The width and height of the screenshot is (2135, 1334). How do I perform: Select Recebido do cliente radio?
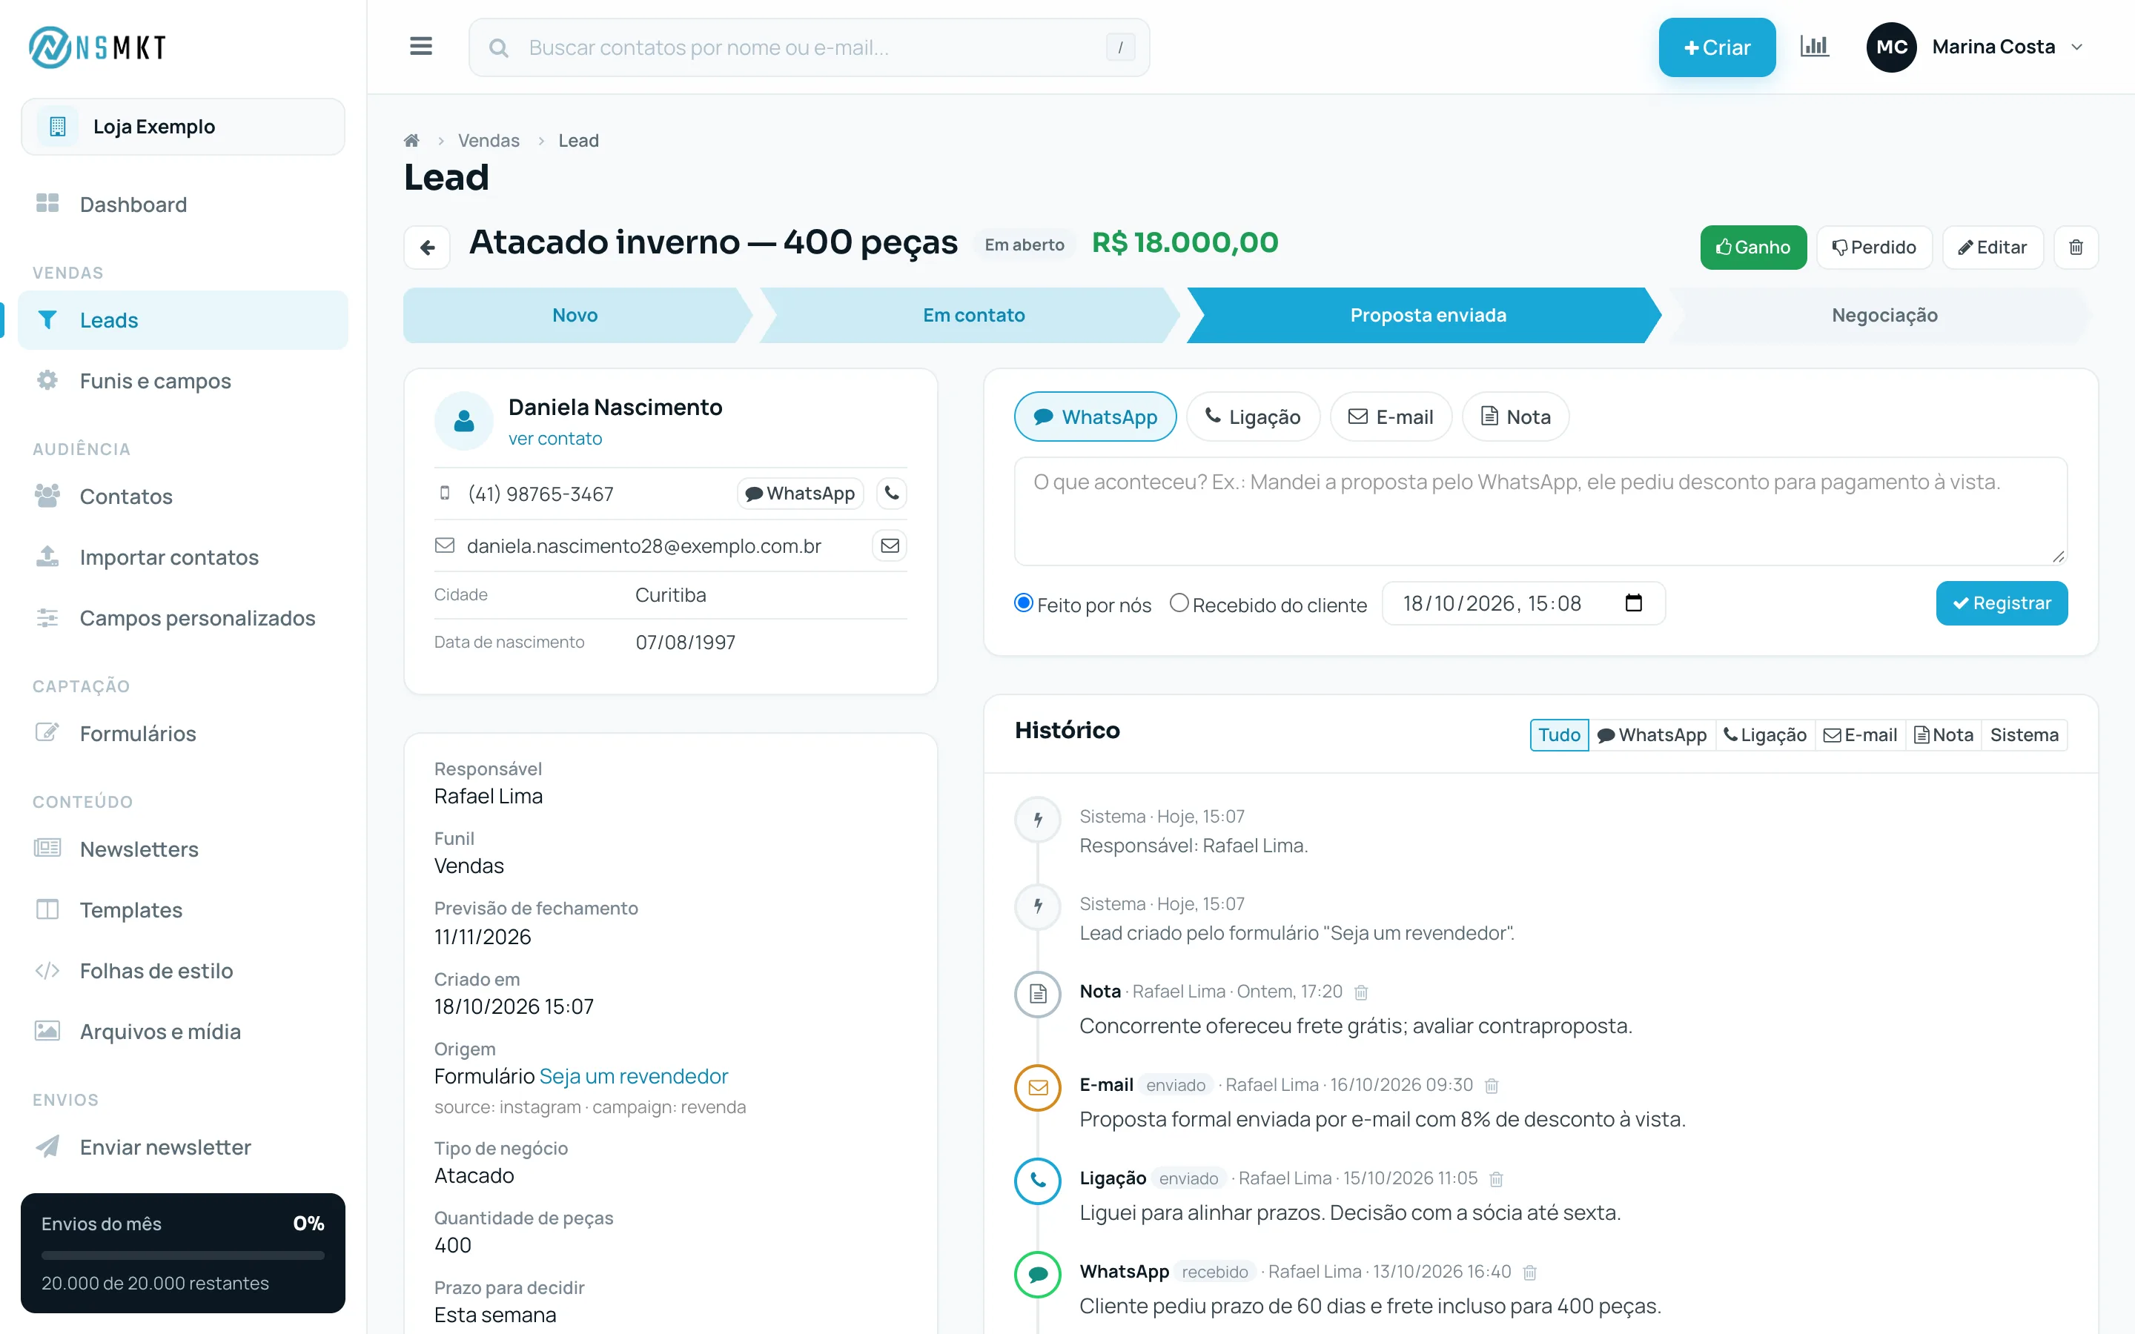pos(1179,603)
